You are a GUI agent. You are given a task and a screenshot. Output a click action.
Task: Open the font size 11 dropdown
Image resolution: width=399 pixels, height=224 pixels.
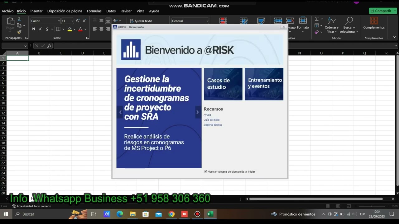tap(72, 21)
